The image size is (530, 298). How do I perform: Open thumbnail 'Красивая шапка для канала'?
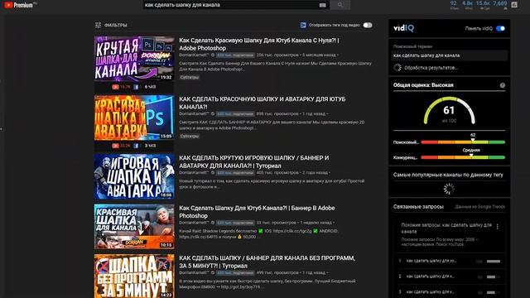point(134,226)
